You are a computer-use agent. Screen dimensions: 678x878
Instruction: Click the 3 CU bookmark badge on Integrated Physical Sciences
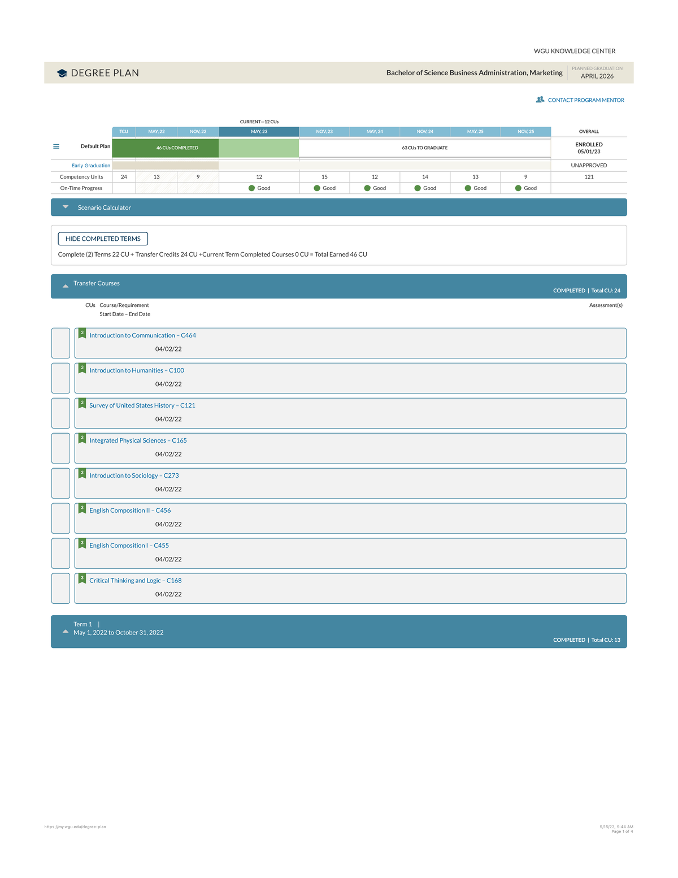tap(82, 439)
